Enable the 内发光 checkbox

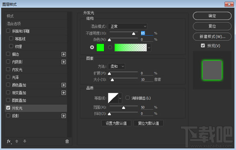[8, 69]
